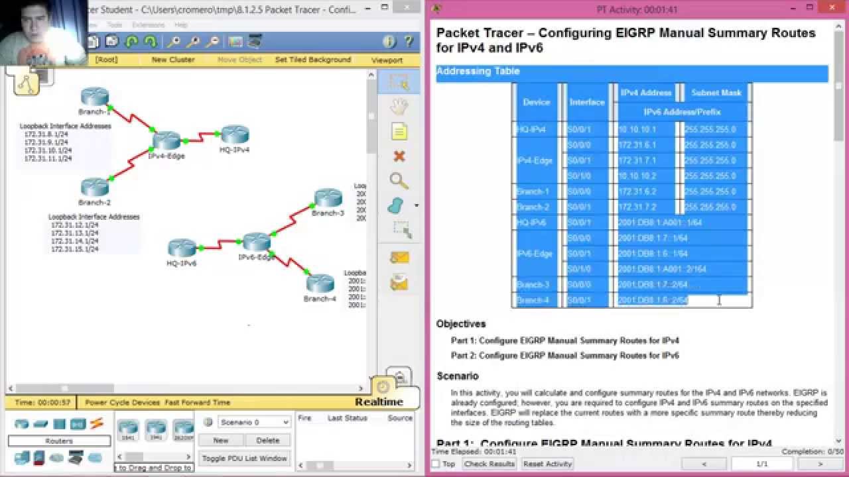849x477 pixels.
Task: Click the IPv4-Edge router in topology
Action: [166, 140]
